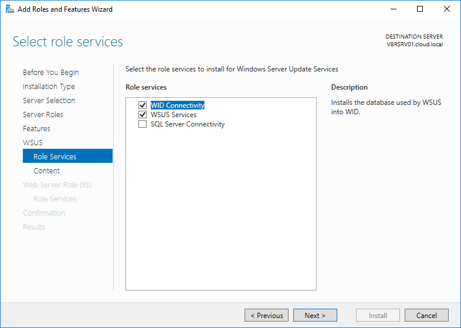The width and height of the screenshot is (461, 328).
Task: Select the WSUS Services list item
Action: coord(174,115)
